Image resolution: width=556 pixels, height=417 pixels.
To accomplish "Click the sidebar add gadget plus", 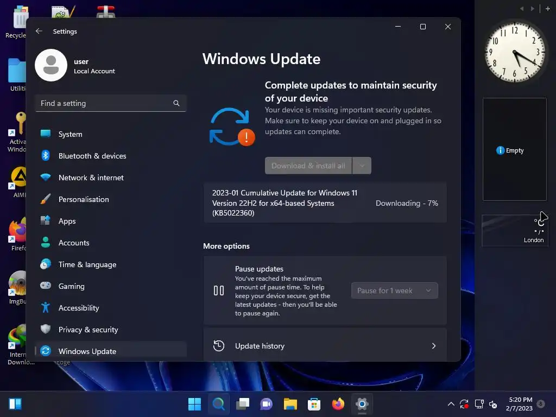I will tap(548, 9).
